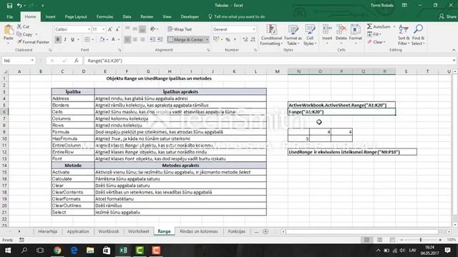Open Cell Styles gallery
Screen dimensions: 458x257
click(310, 35)
